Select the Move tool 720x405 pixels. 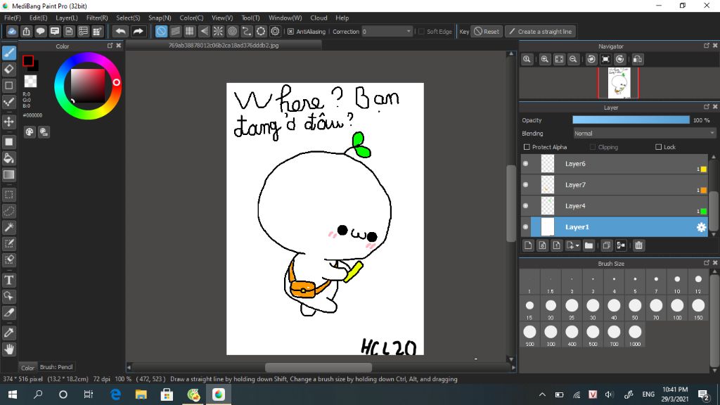click(x=8, y=122)
